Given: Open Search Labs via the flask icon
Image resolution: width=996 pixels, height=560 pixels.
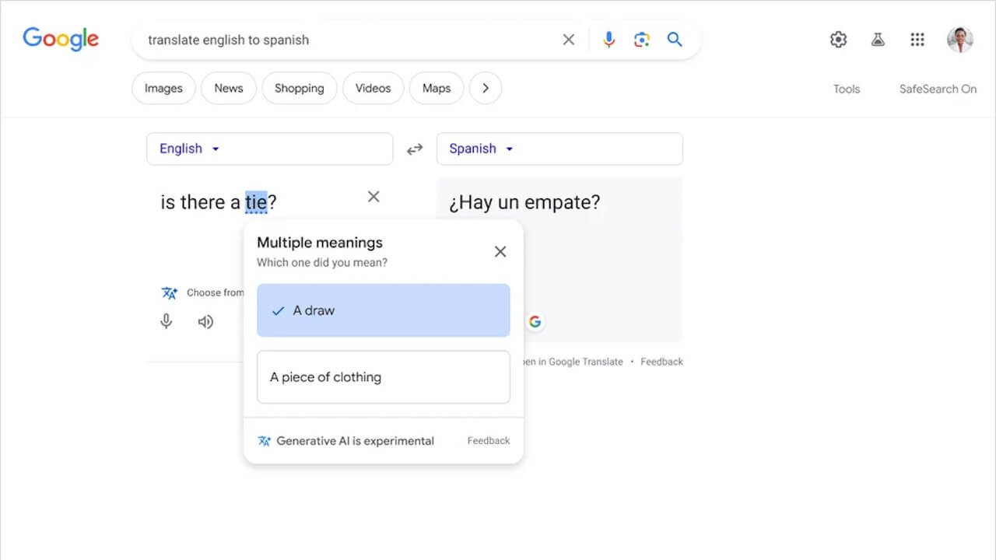Looking at the screenshot, I should (x=878, y=39).
